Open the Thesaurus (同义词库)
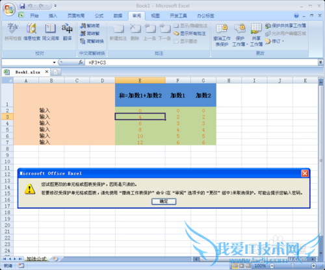The image size is (325, 270). click(x=51, y=32)
